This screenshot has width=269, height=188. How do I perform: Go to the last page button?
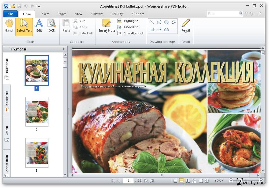tap(152, 181)
